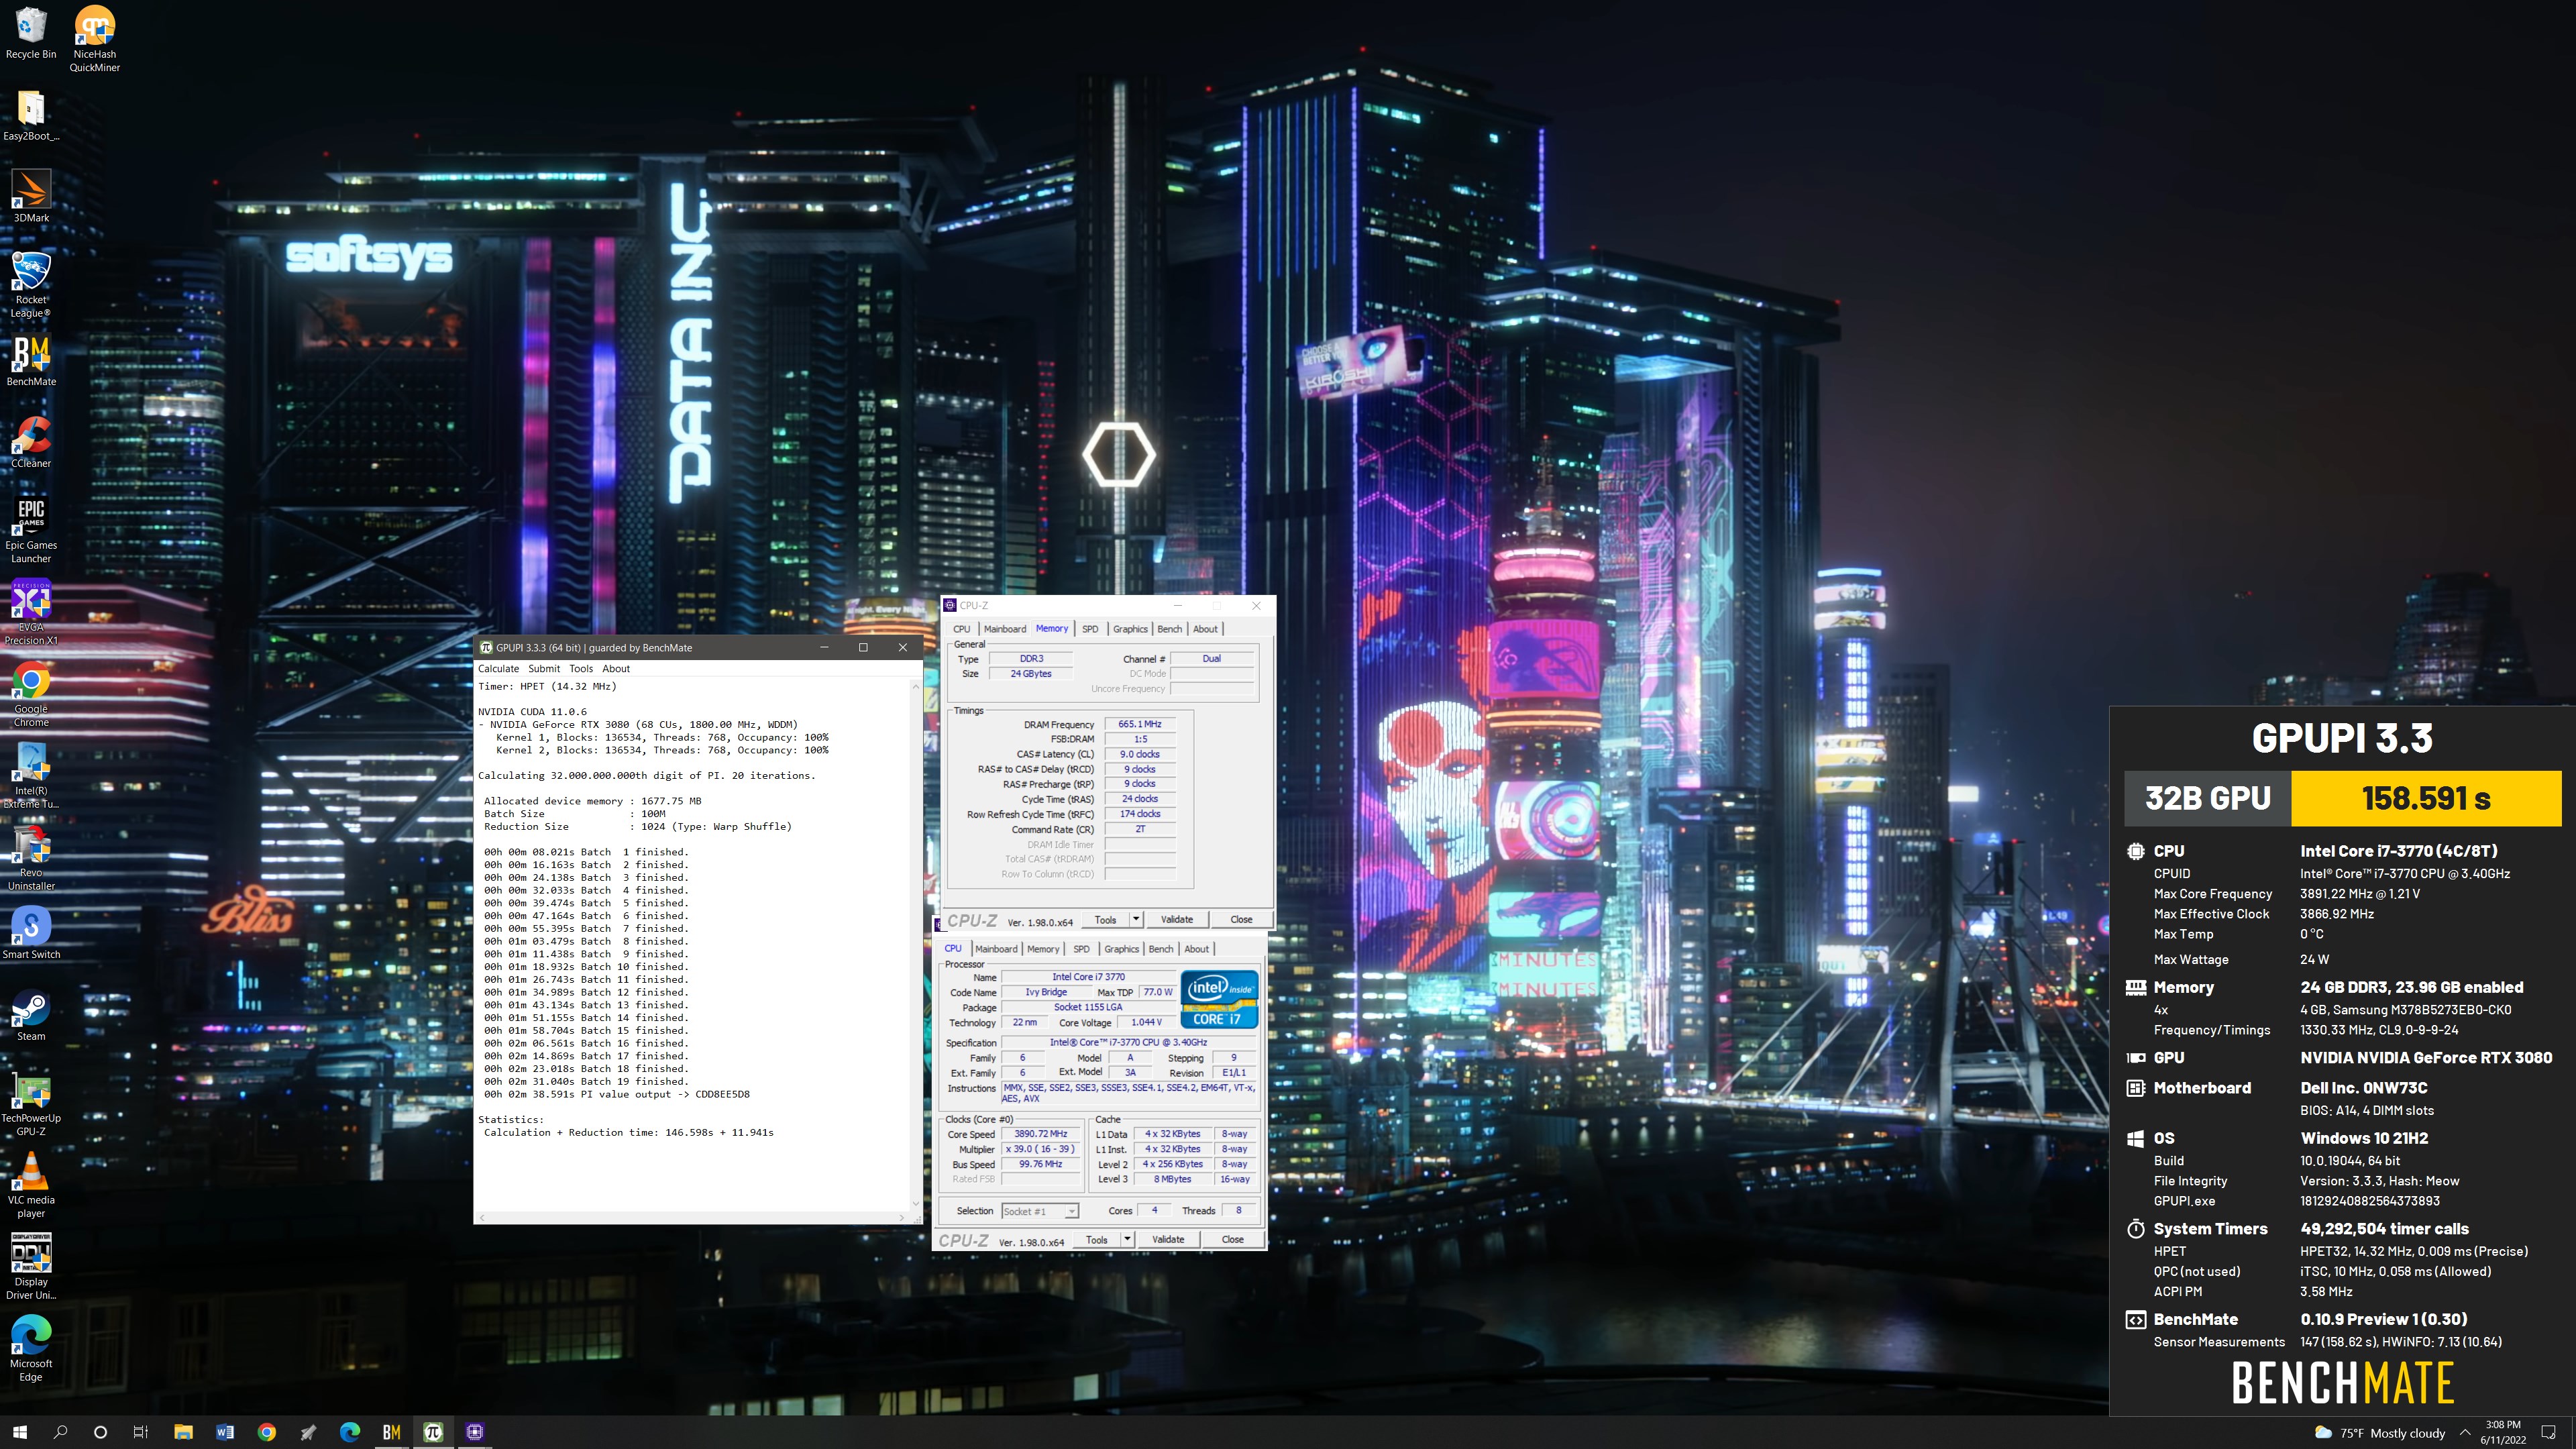The width and height of the screenshot is (2576, 1449).
Task: Click PI value output line CDD8EE5D8
Action: [617, 1094]
